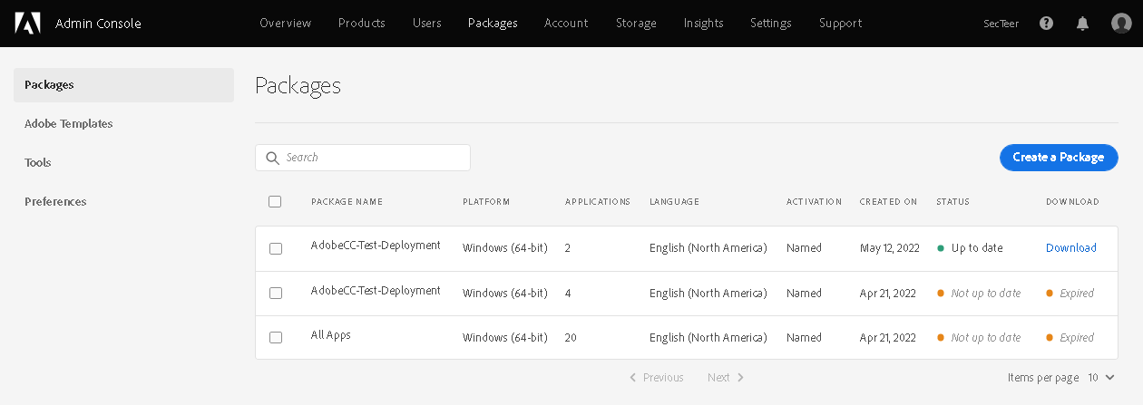Open the Settings tab
The image size is (1143, 405).
(x=770, y=24)
